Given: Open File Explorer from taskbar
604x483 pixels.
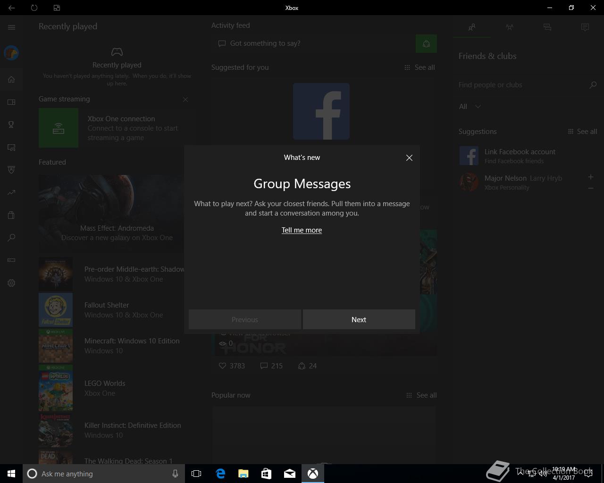Looking at the screenshot, I should (x=243, y=474).
